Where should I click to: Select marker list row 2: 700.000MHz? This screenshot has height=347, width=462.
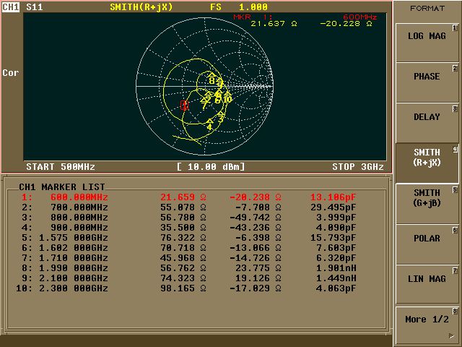point(188,207)
